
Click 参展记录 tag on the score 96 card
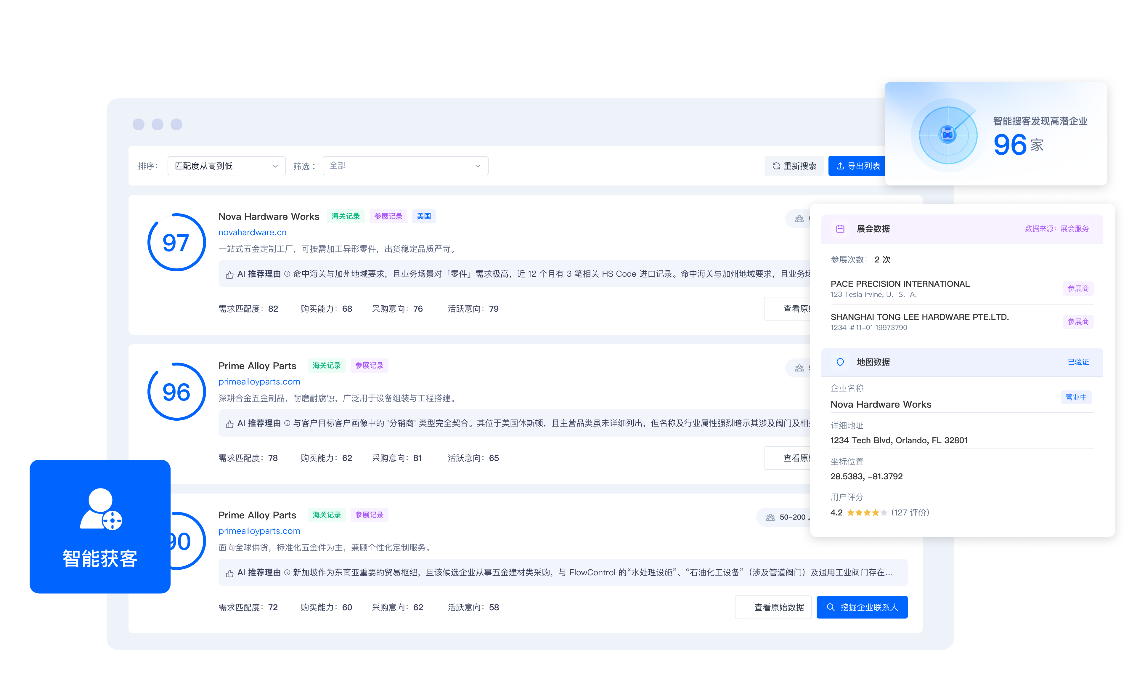(369, 366)
